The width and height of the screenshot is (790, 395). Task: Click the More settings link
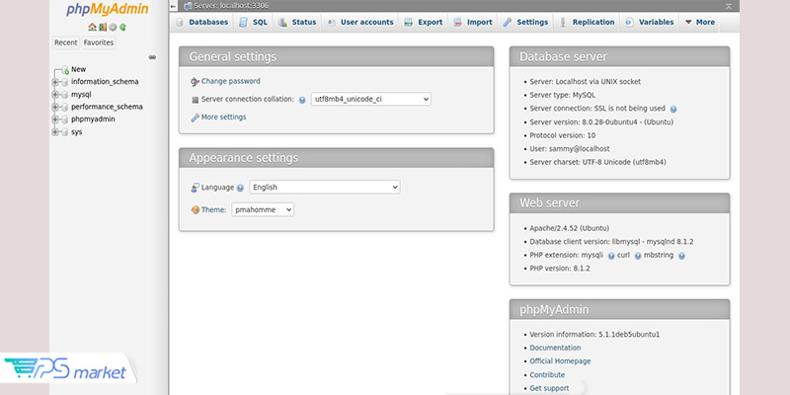[x=224, y=117]
